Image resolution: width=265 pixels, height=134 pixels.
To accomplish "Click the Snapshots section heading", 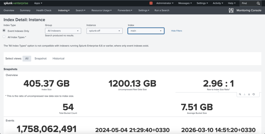I will (x=10, y=69).
